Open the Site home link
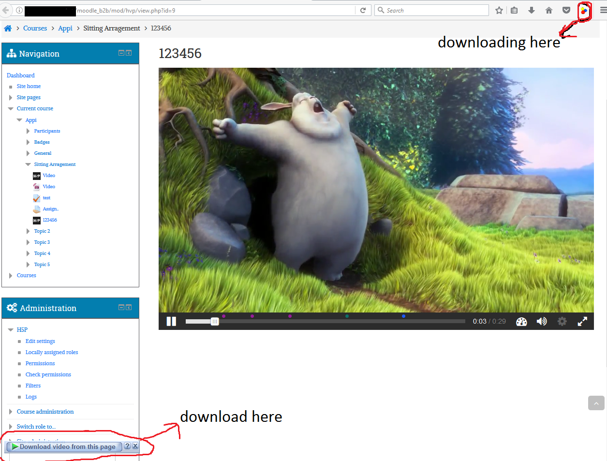607x461 pixels. pos(29,86)
